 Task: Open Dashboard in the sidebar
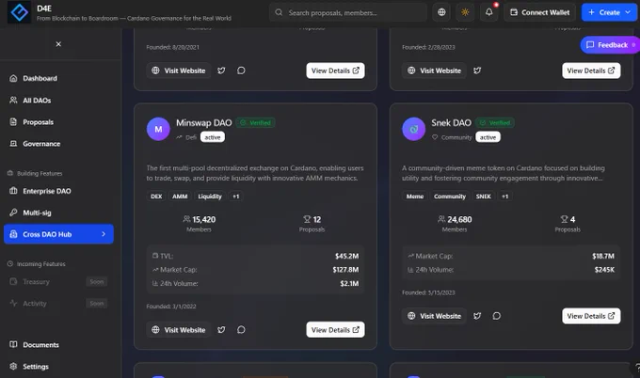[x=58, y=78]
